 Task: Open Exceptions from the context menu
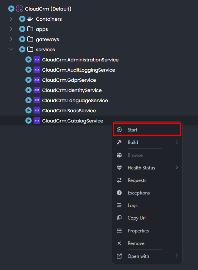pyautogui.click(x=147, y=193)
